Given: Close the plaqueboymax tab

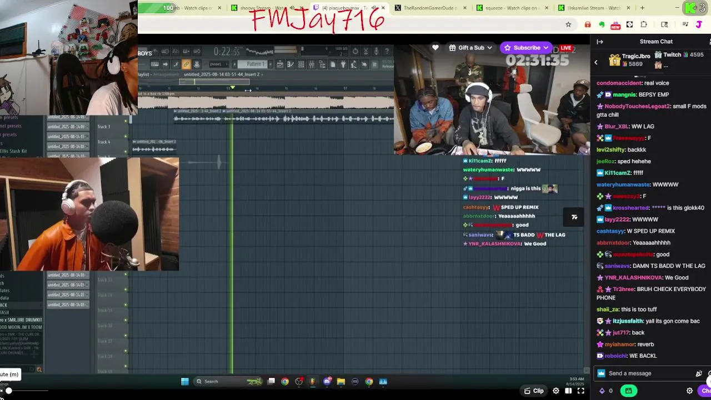Looking at the screenshot, I should [383, 8].
